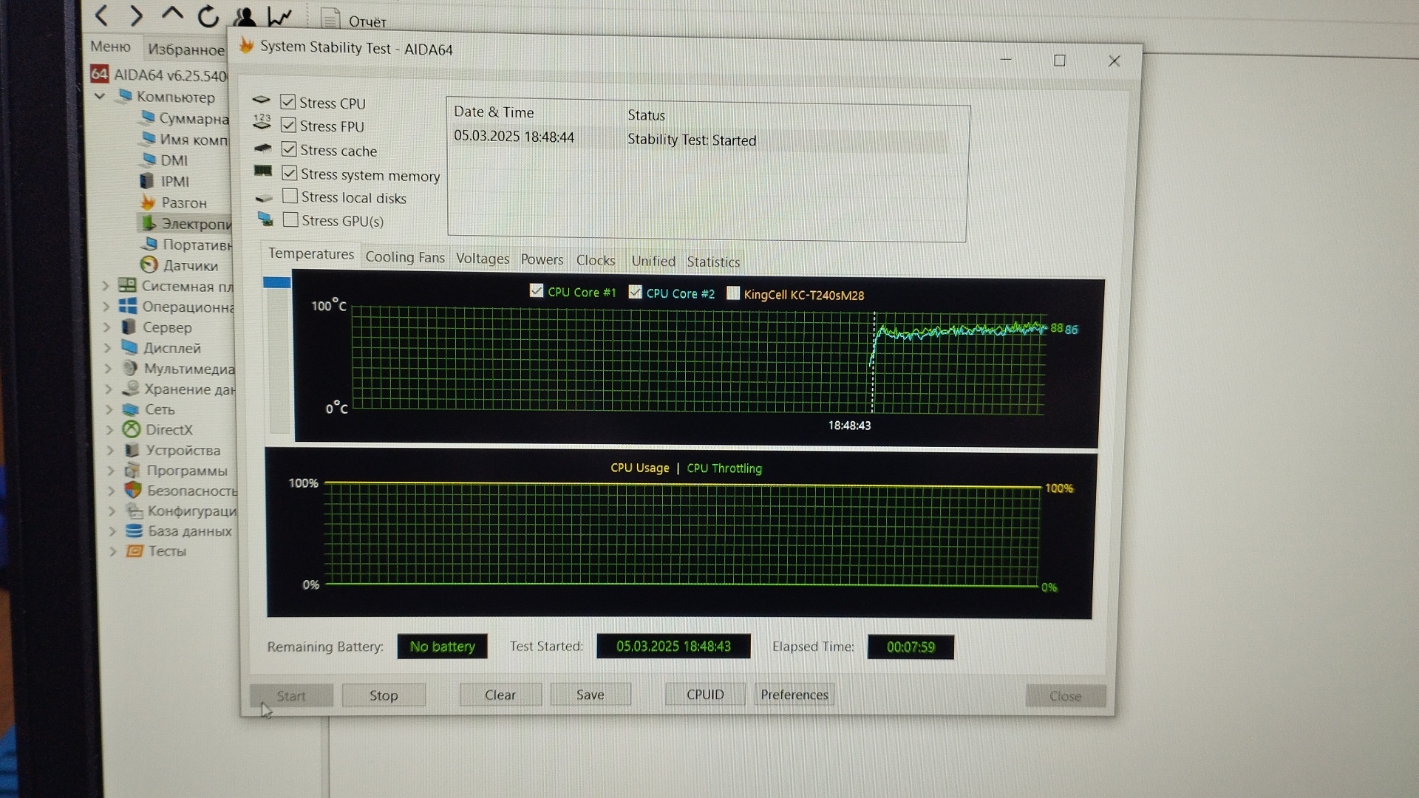Click the Forward arrow in AIDA64 toolbar

[x=136, y=15]
